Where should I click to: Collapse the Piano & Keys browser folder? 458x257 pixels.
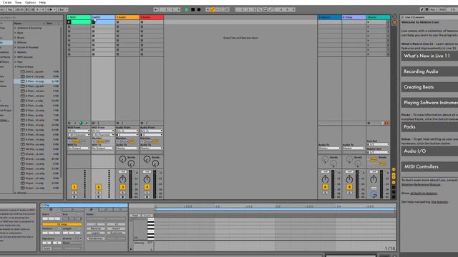[x=16, y=66]
